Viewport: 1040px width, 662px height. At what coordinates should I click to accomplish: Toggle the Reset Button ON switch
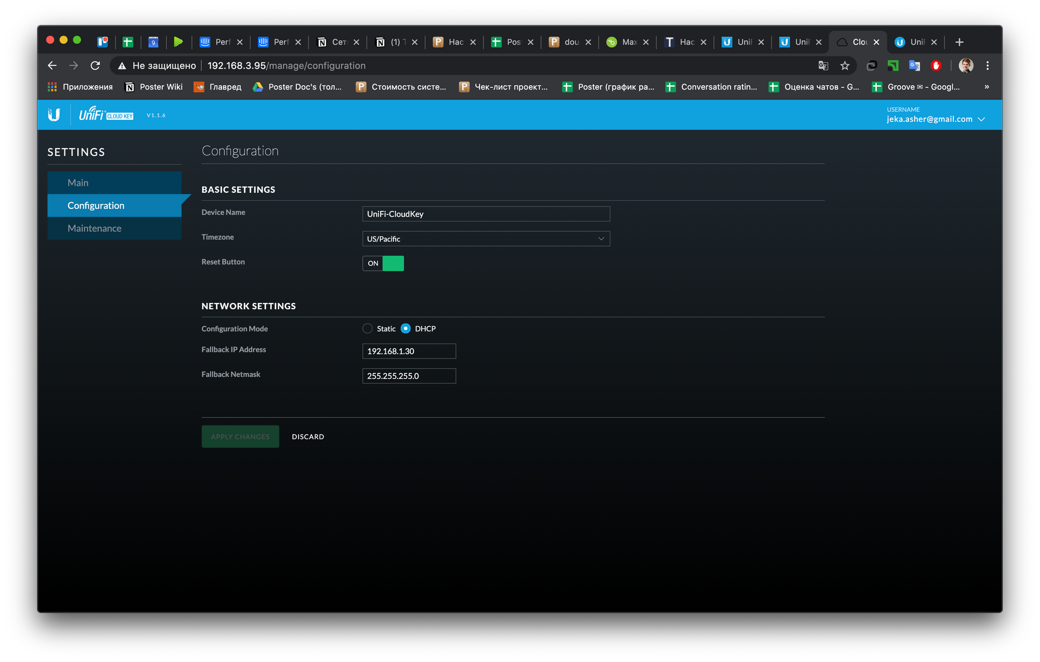pyautogui.click(x=383, y=263)
